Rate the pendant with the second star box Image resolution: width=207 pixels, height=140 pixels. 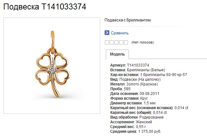tap(112, 42)
